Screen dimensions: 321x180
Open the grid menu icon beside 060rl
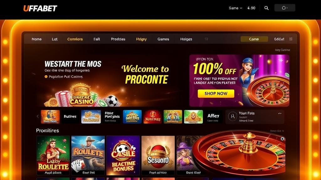291,39
